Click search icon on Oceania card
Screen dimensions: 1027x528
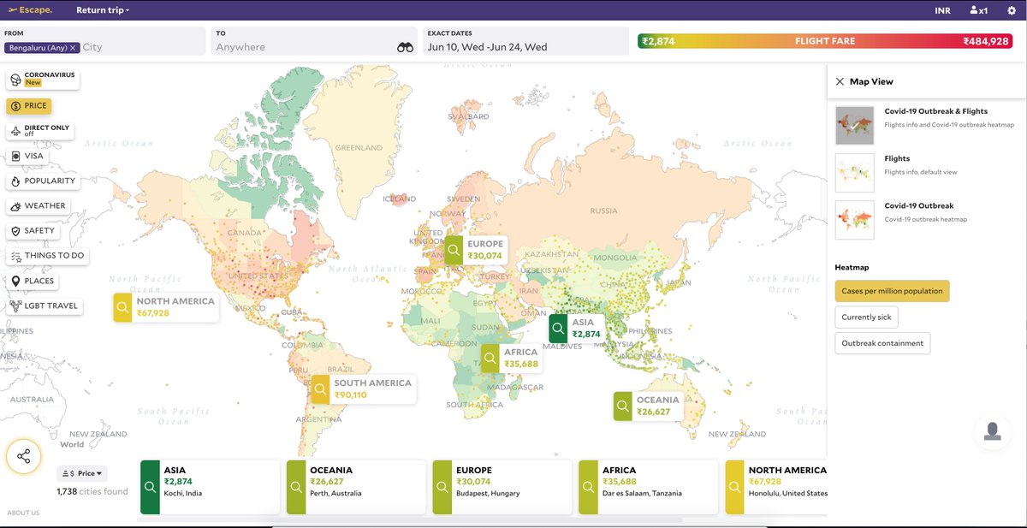[x=297, y=487]
